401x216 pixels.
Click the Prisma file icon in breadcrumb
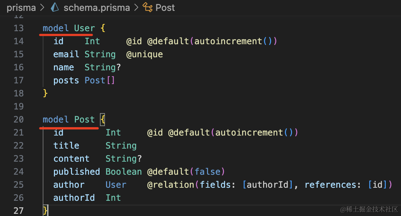pyautogui.click(x=55, y=7)
